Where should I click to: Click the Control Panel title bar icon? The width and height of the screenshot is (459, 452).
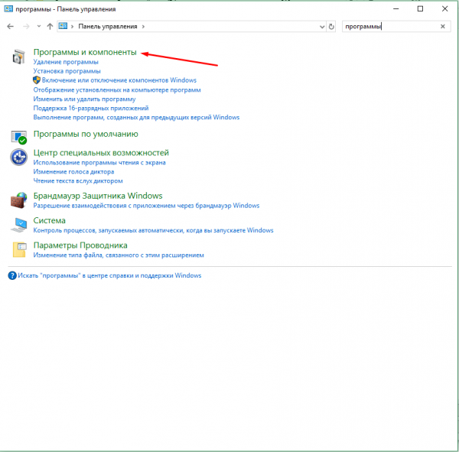[x=8, y=8]
